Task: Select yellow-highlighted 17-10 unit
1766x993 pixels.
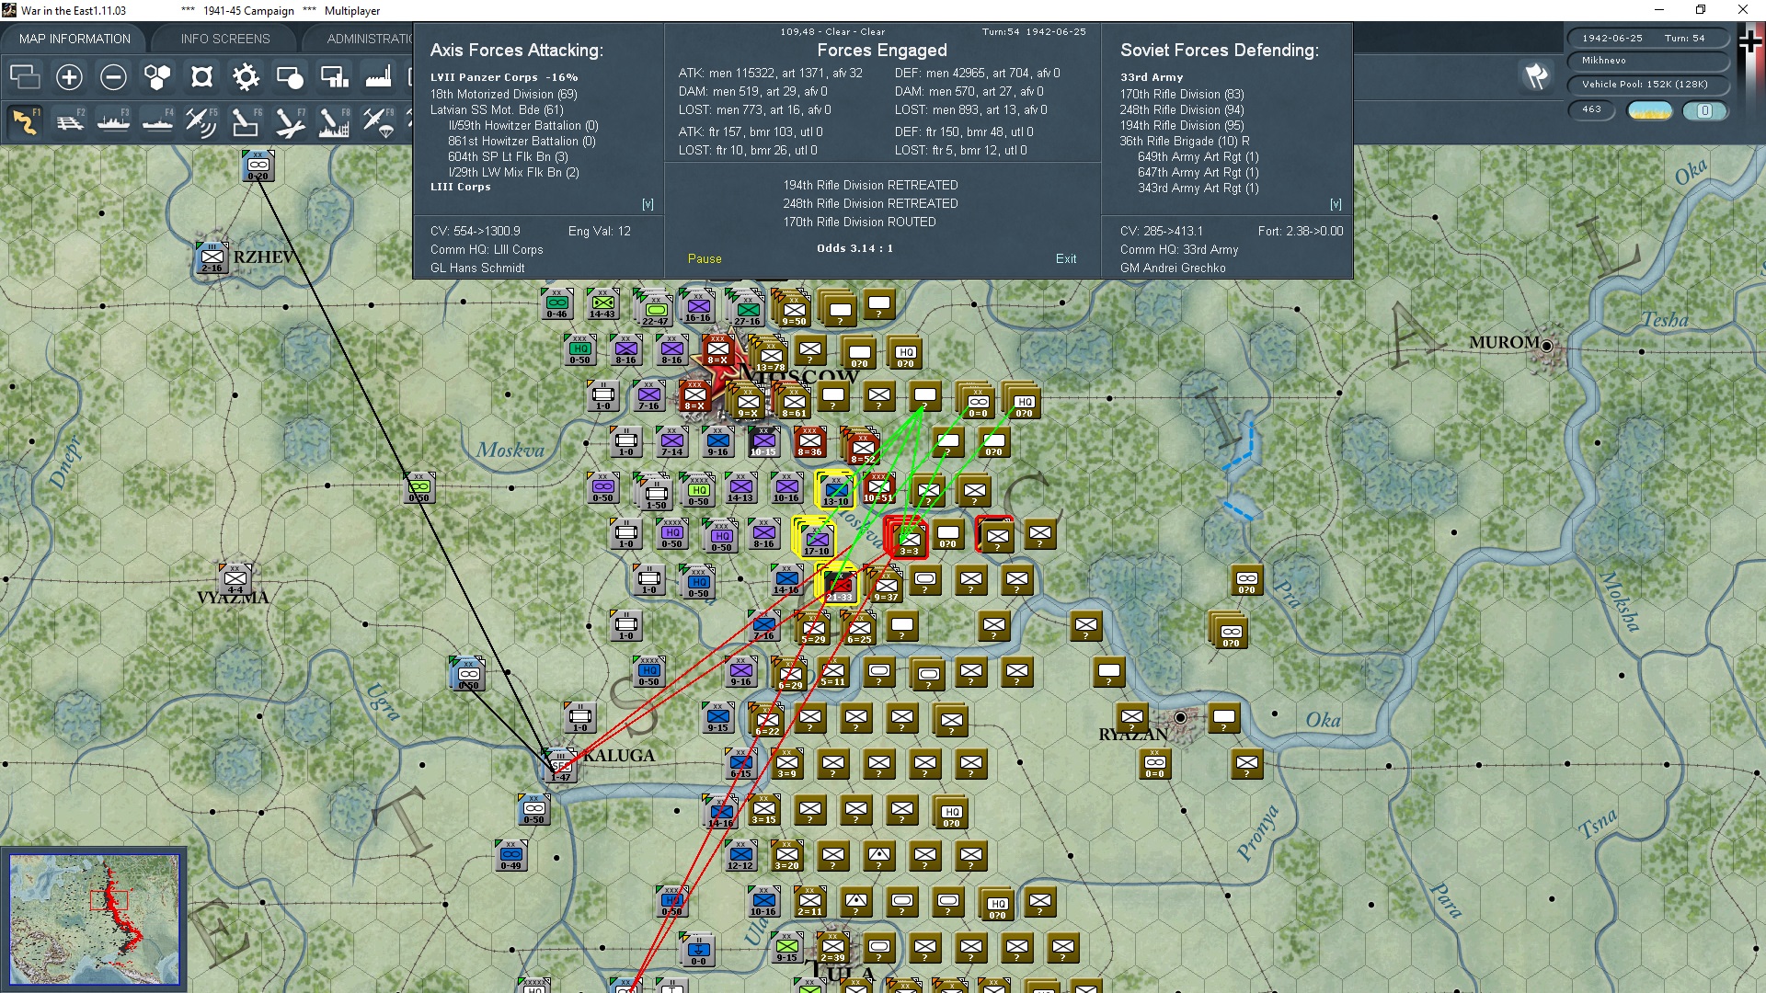Action: [815, 538]
